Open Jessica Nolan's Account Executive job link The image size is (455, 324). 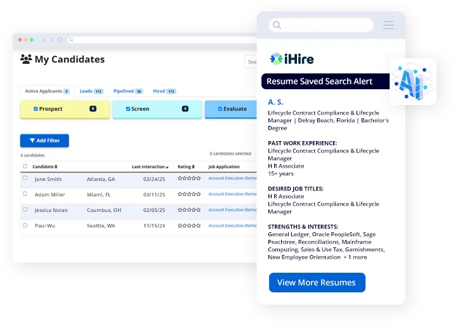click(232, 209)
